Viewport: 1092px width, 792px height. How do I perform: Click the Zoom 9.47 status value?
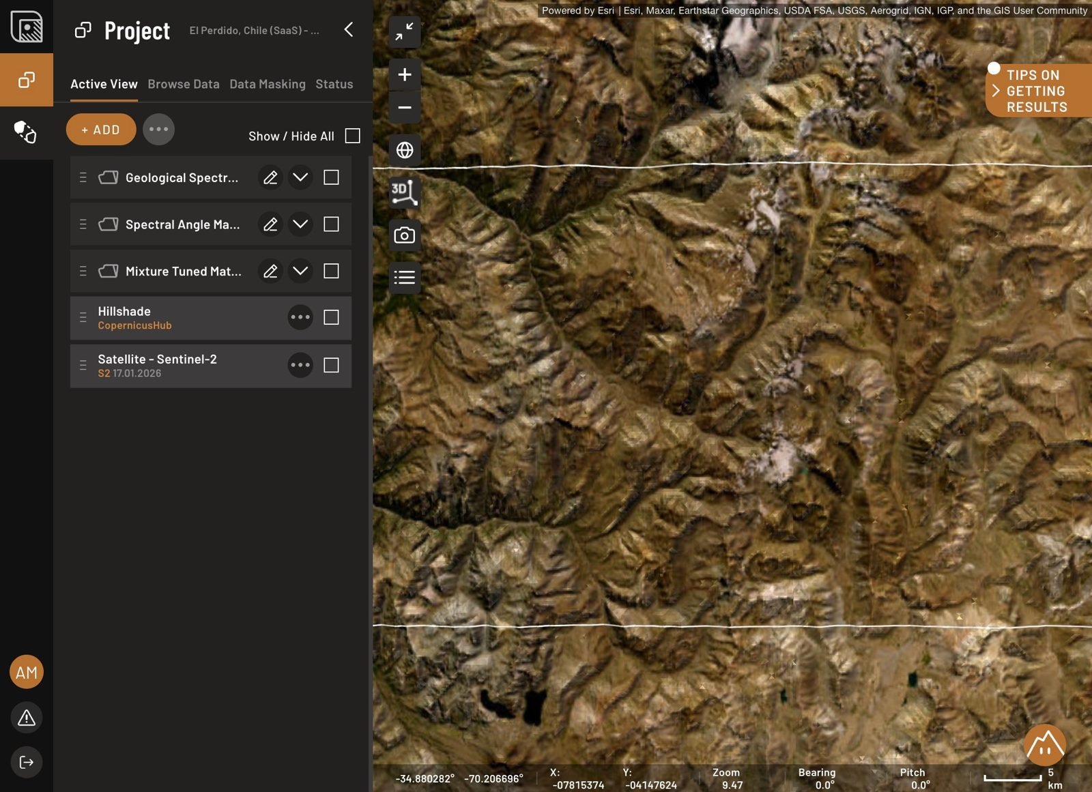[728, 779]
